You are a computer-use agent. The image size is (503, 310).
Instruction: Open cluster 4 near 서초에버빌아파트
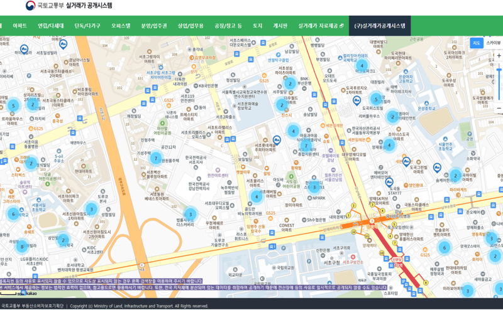[257, 196]
